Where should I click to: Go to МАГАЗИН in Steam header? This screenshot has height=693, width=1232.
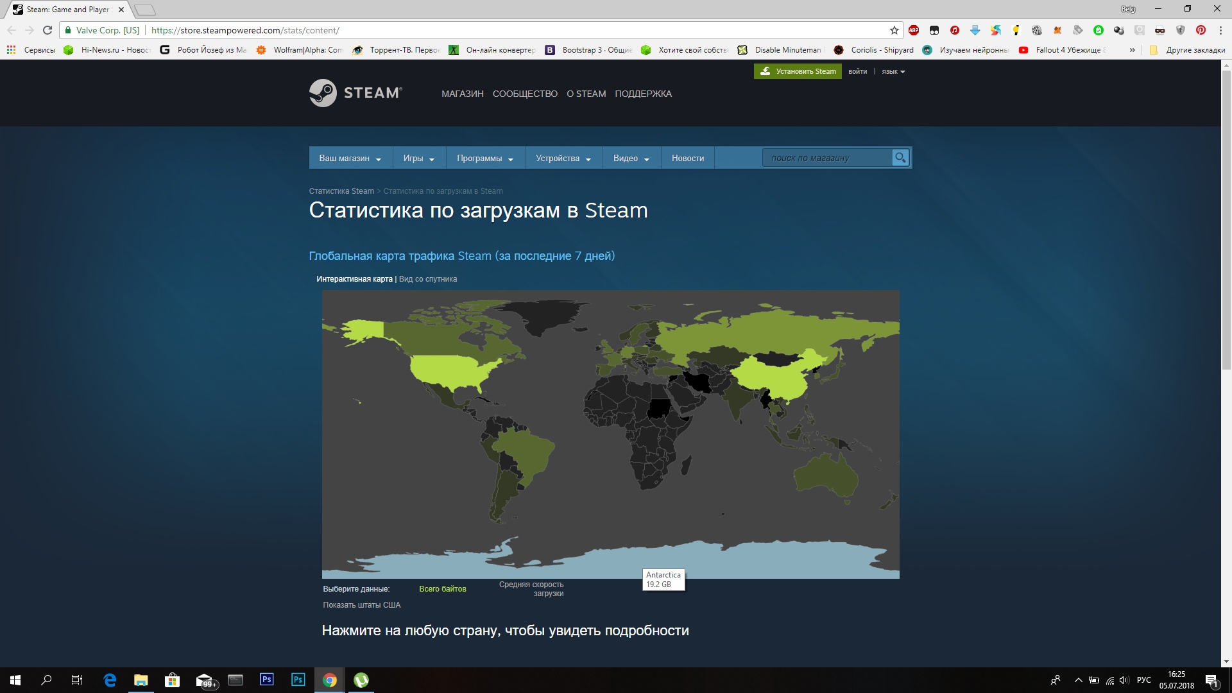463,94
